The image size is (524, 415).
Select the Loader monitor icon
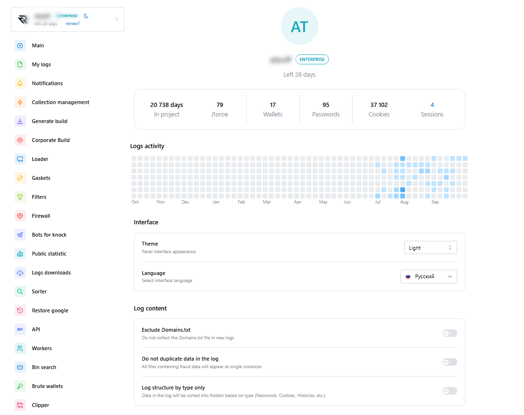(x=20, y=159)
